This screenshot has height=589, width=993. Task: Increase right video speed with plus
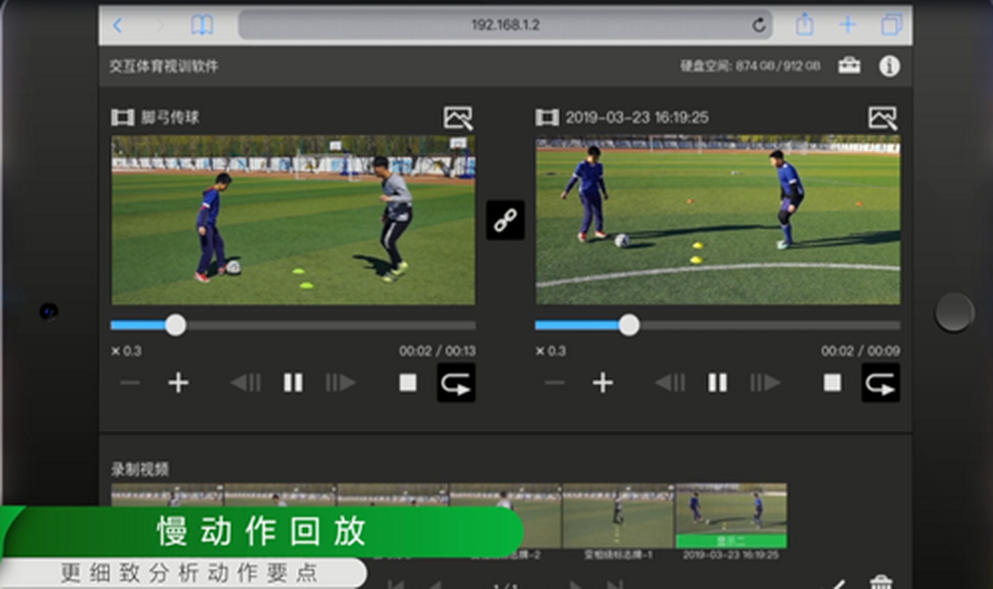point(602,382)
